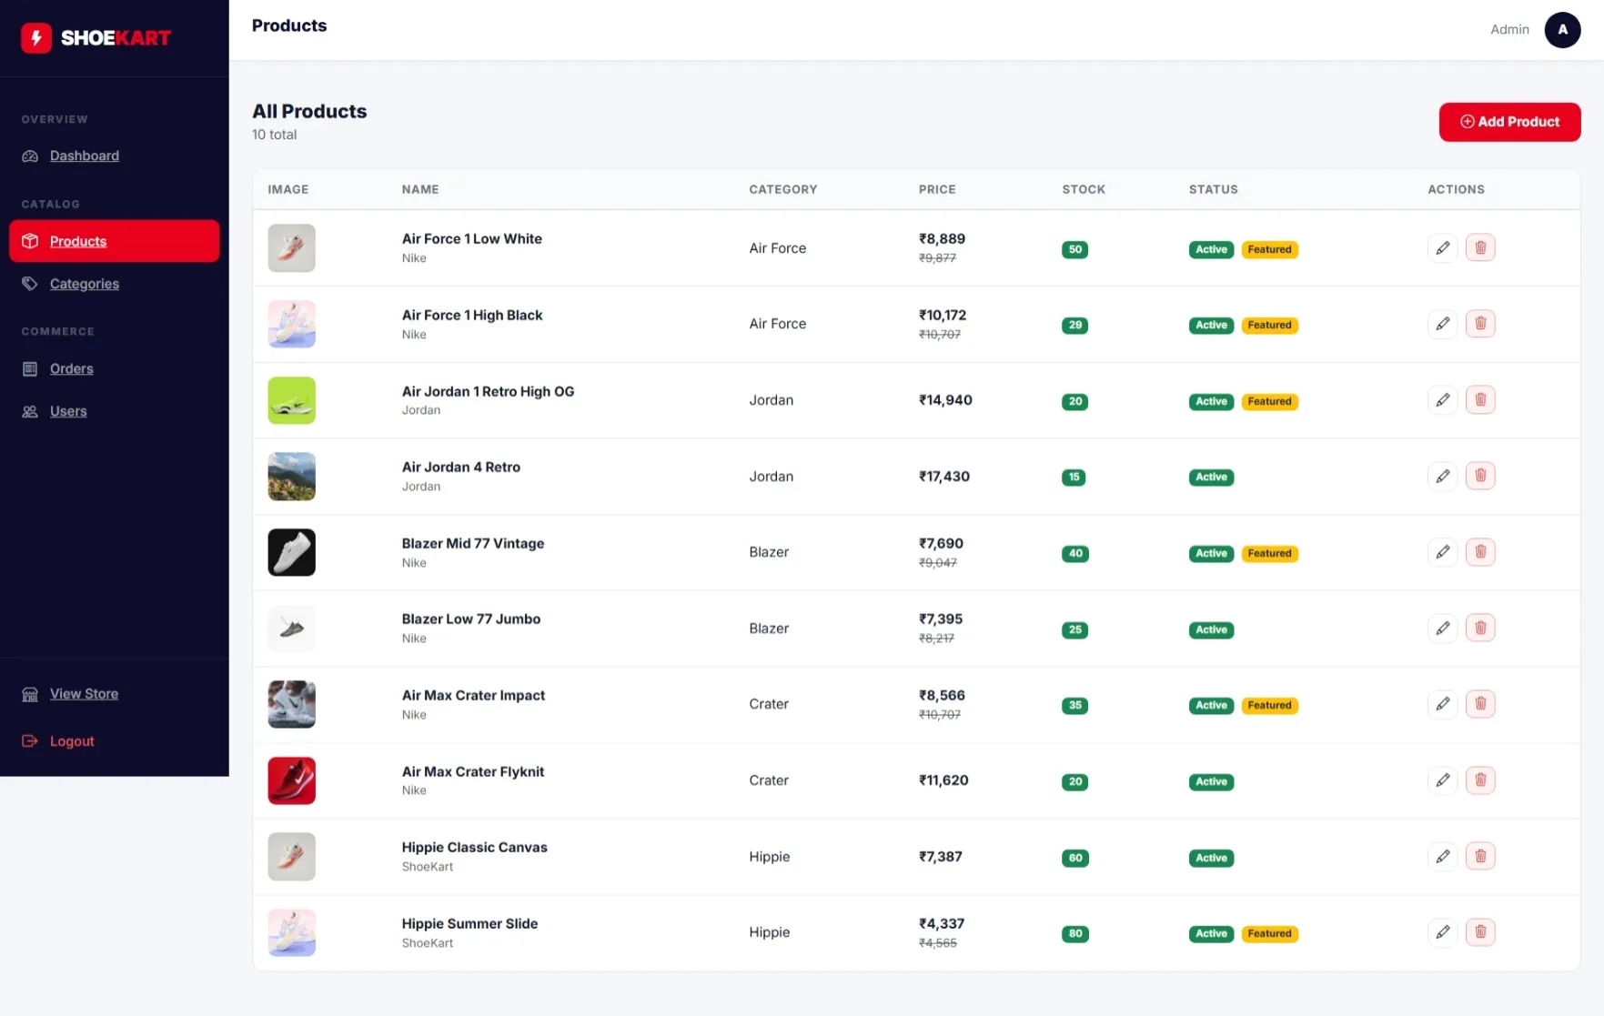Viewport: 1604px width, 1016px height.
Task: Click the Featured badge on Air Max Crater Impact
Action: [x=1269, y=705]
